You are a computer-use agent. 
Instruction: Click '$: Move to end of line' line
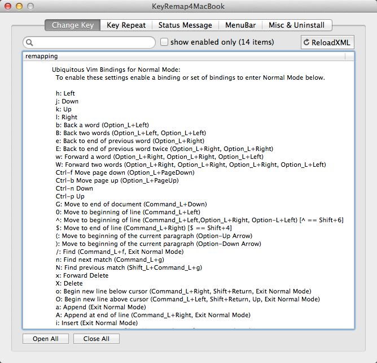pos(143,228)
